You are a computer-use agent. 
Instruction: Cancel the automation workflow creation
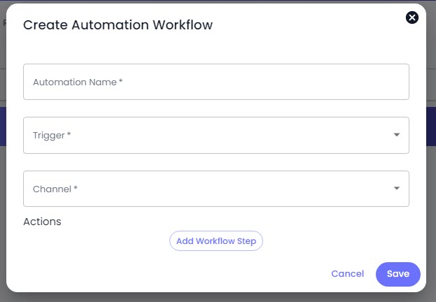click(347, 273)
